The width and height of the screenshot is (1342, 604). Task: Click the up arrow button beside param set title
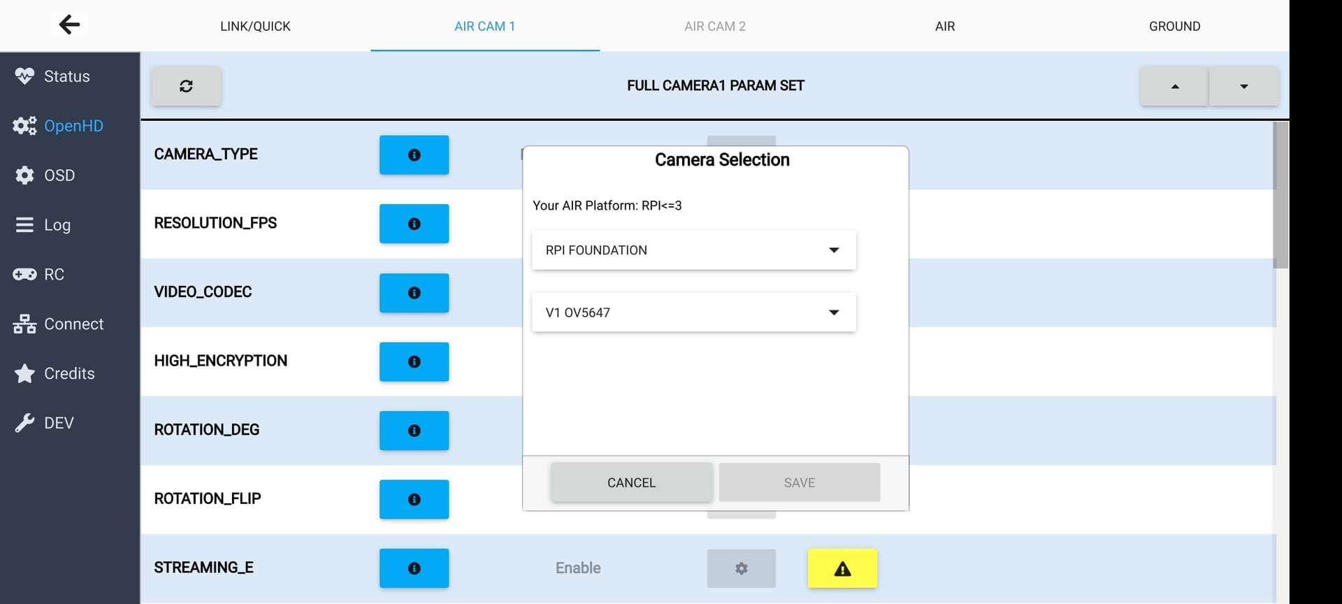coord(1174,86)
